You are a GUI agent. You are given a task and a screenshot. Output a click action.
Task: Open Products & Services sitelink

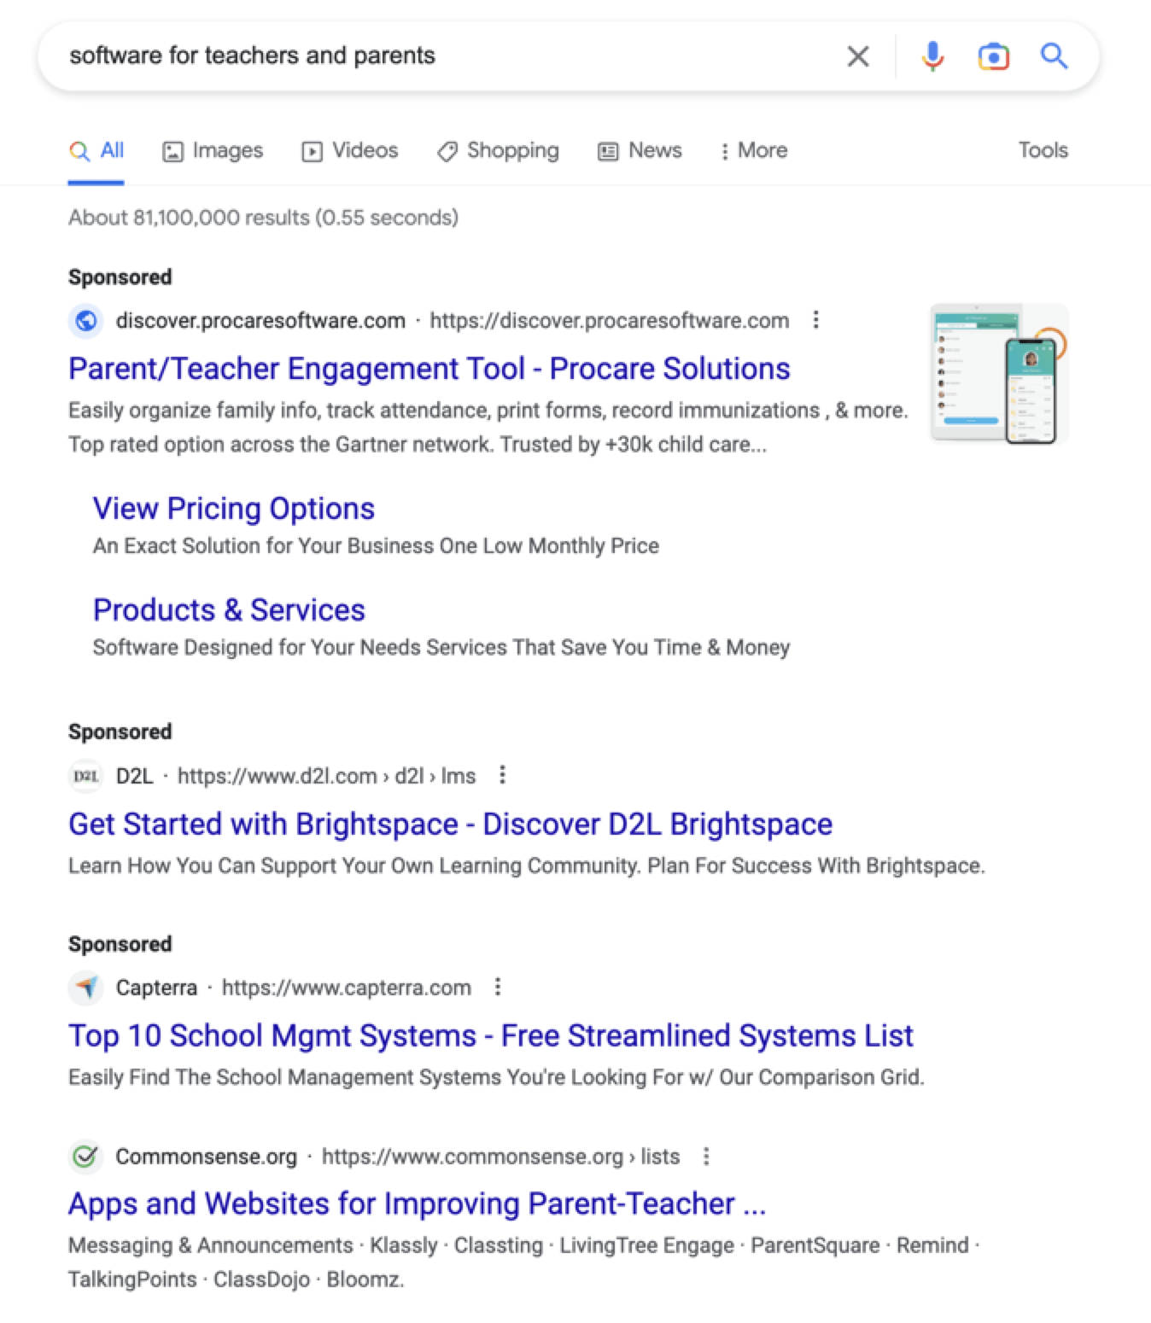[229, 610]
